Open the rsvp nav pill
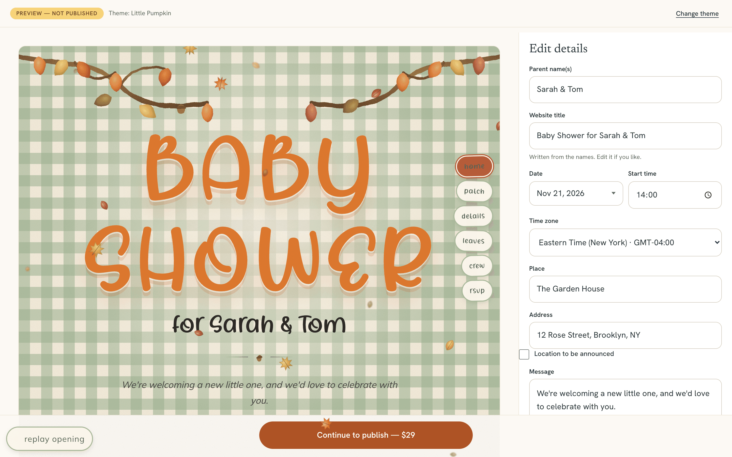 pyautogui.click(x=477, y=290)
